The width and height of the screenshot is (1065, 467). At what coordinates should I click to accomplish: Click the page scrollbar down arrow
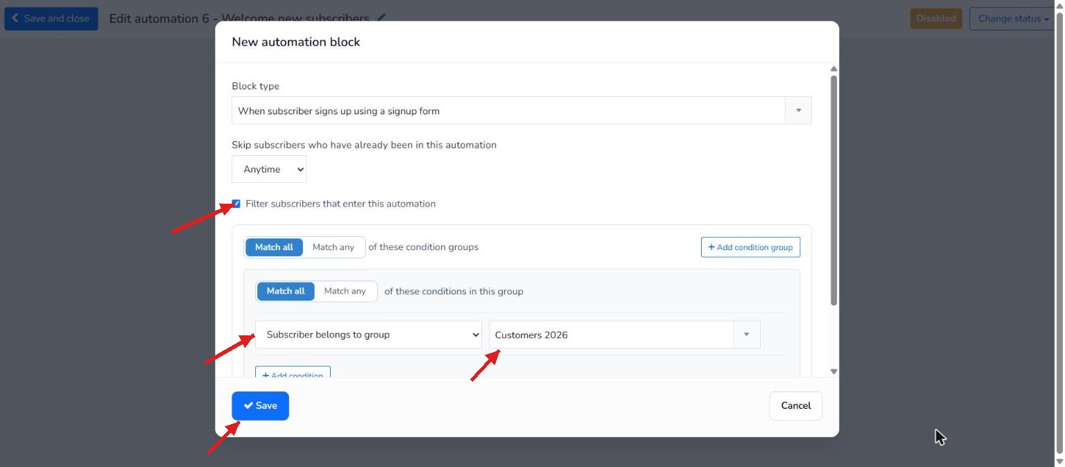click(1059, 461)
